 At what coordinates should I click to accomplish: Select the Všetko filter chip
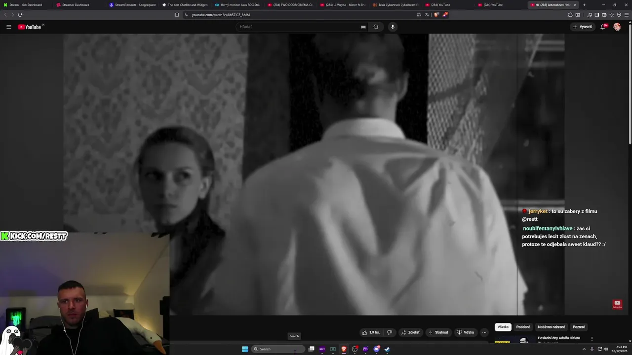tap(503, 327)
